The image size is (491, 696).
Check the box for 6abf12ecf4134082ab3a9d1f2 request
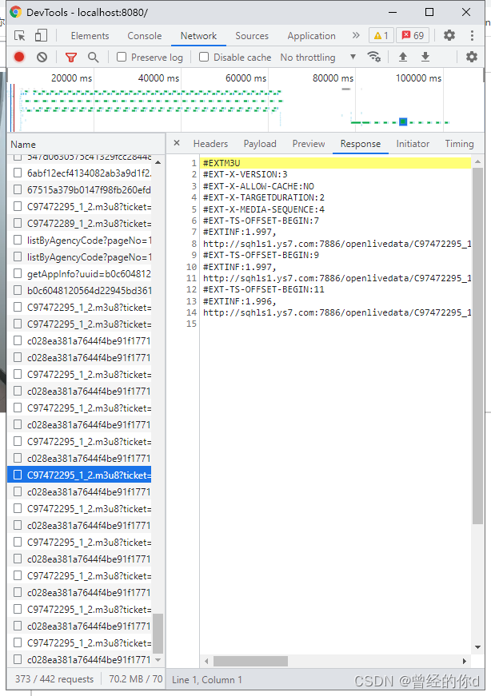18,173
